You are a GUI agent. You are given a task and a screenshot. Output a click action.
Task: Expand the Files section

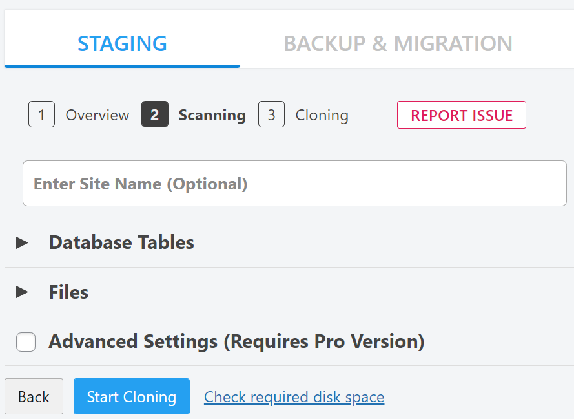[68, 292]
